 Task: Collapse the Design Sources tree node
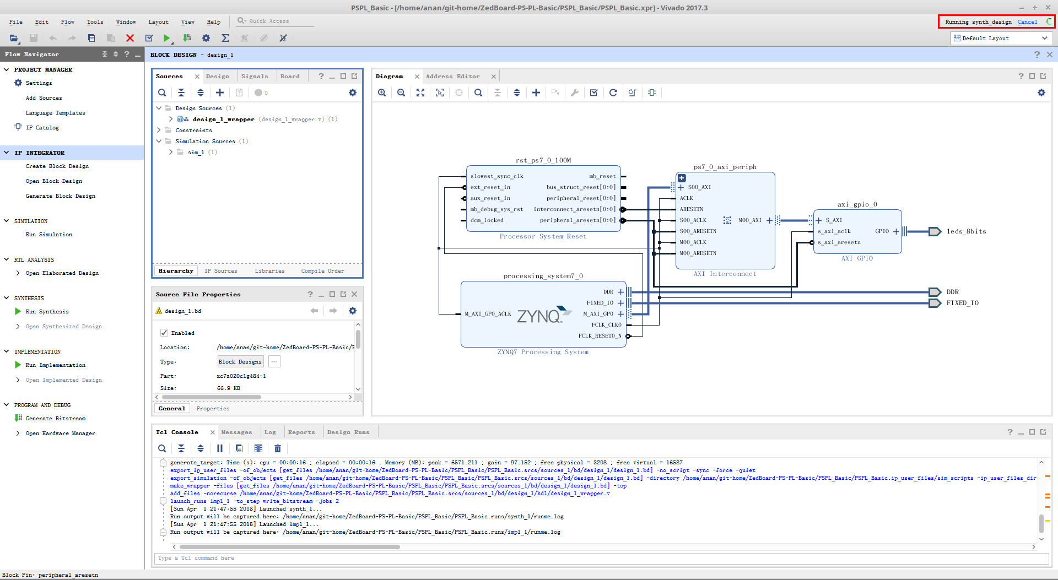coord(159,109)
